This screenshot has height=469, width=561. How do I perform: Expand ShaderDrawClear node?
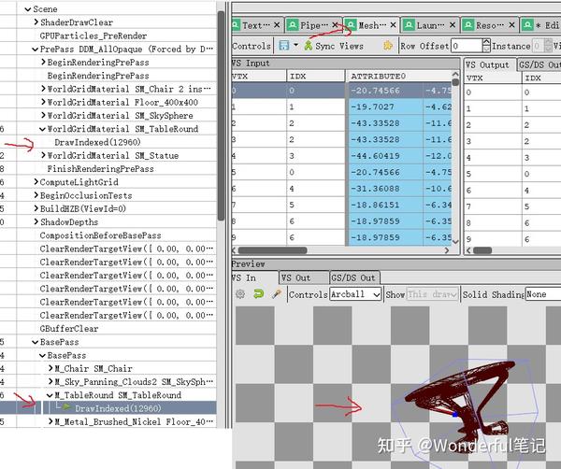point(36,22)
